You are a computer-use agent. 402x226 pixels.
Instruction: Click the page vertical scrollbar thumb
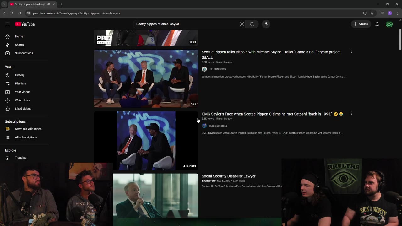[x=400, y=39]
